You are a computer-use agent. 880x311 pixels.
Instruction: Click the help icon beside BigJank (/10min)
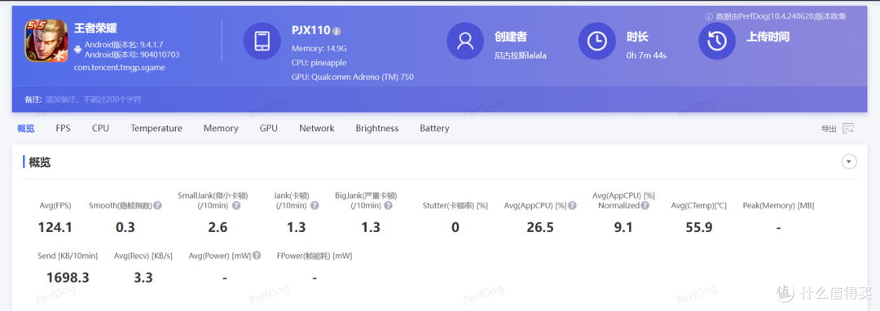click(389, 206)
